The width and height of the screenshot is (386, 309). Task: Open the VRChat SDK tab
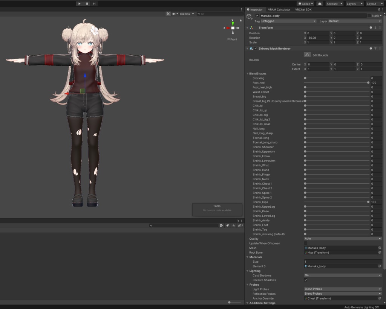click(303, 9)
